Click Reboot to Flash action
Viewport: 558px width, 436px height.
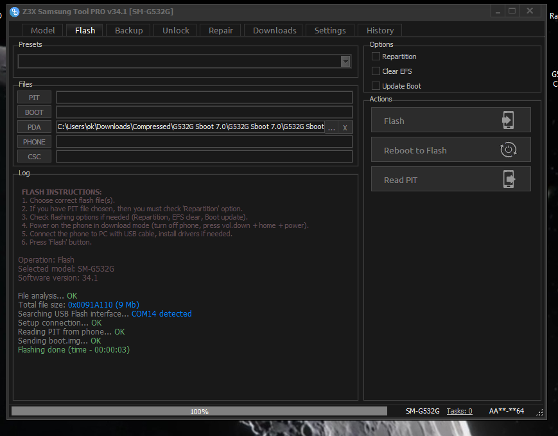point(451,150)
